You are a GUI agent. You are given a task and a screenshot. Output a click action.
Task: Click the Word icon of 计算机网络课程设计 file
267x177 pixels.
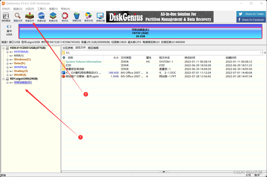tap(63, 73)
